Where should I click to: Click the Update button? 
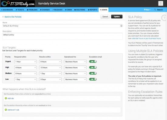[x=117, y=17]
